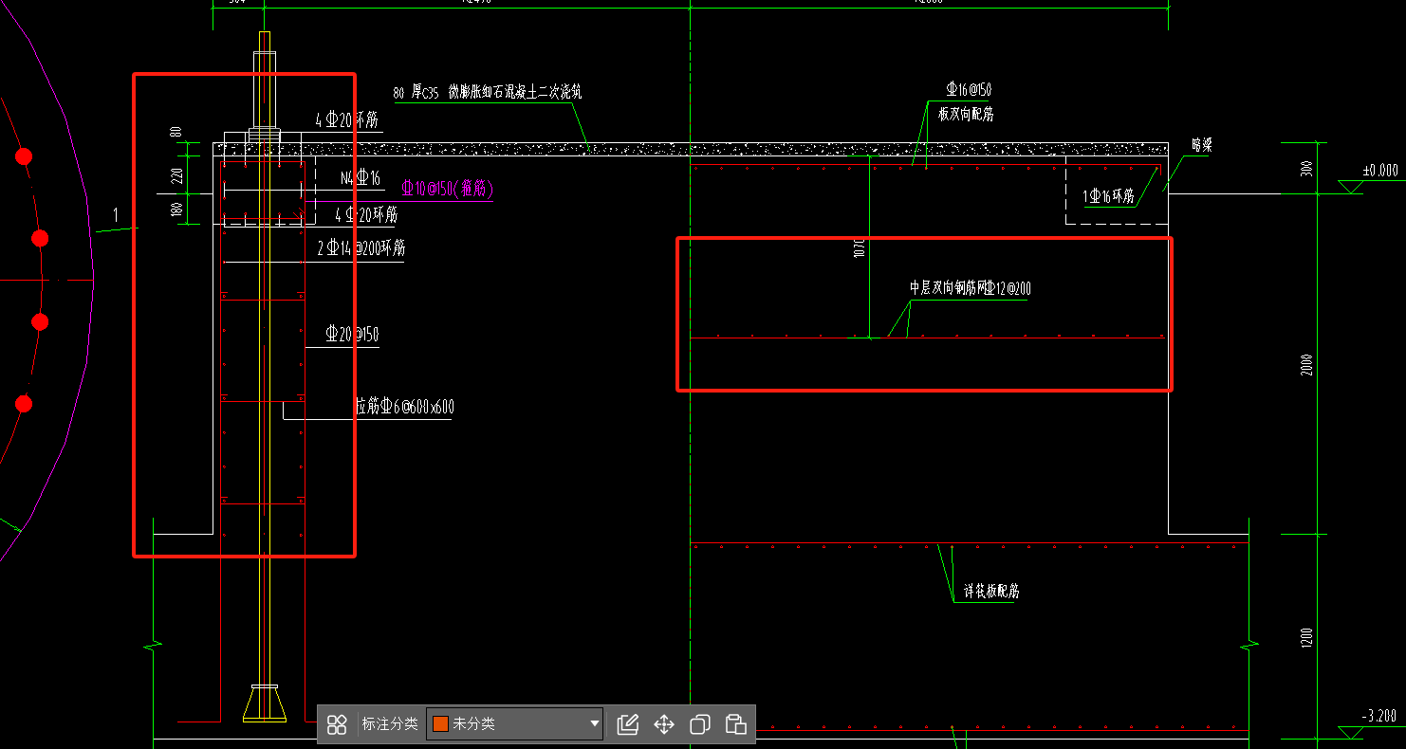1406x749 pixels.
Task: Click the paste clipboard icon in the toolbar
Action: coord(735,724)
